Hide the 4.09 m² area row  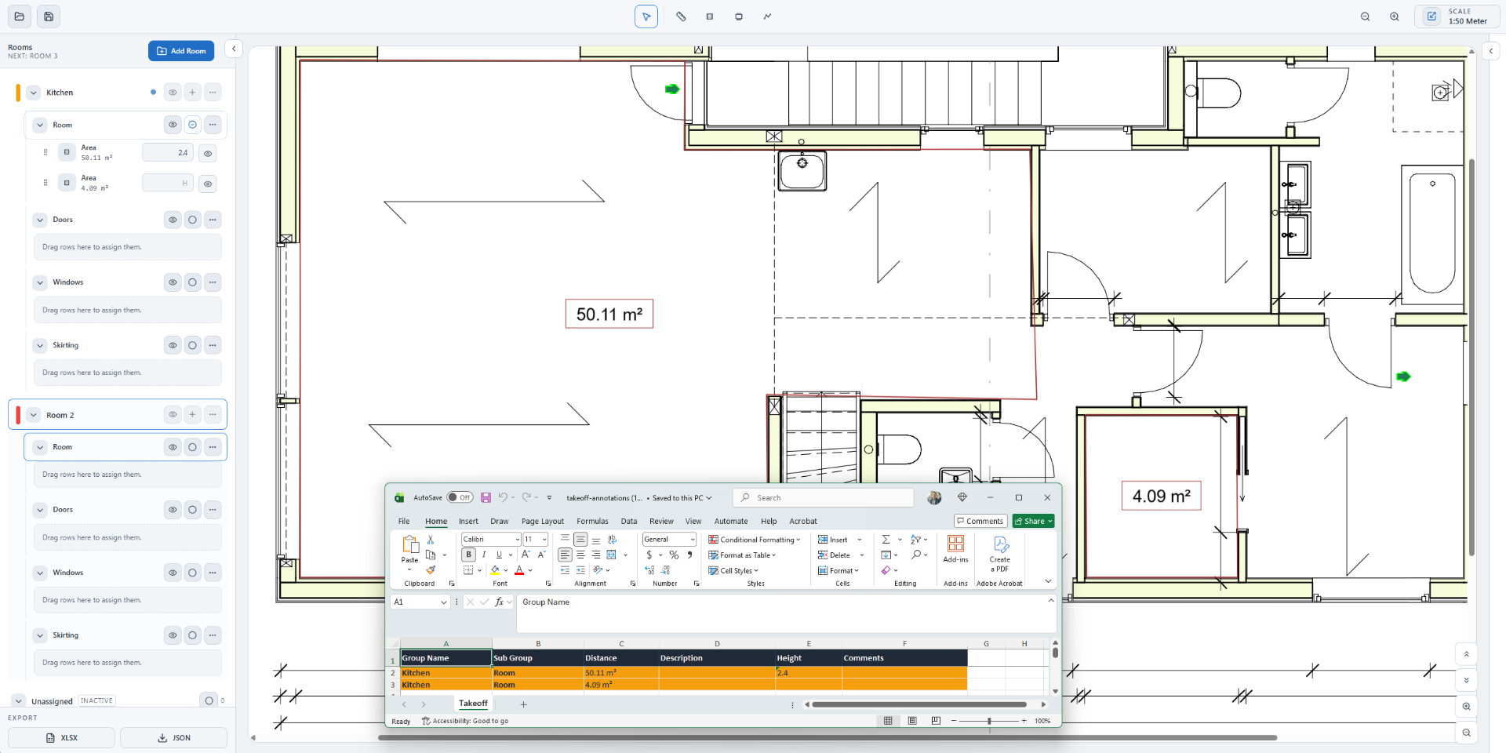(x=208, y=184)
